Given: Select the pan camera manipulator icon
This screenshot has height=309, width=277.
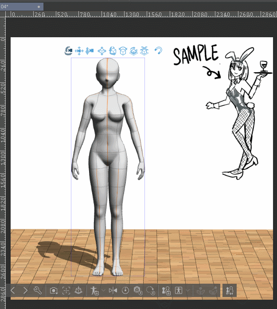Looking at the screenshot, I should click(79, 51).
